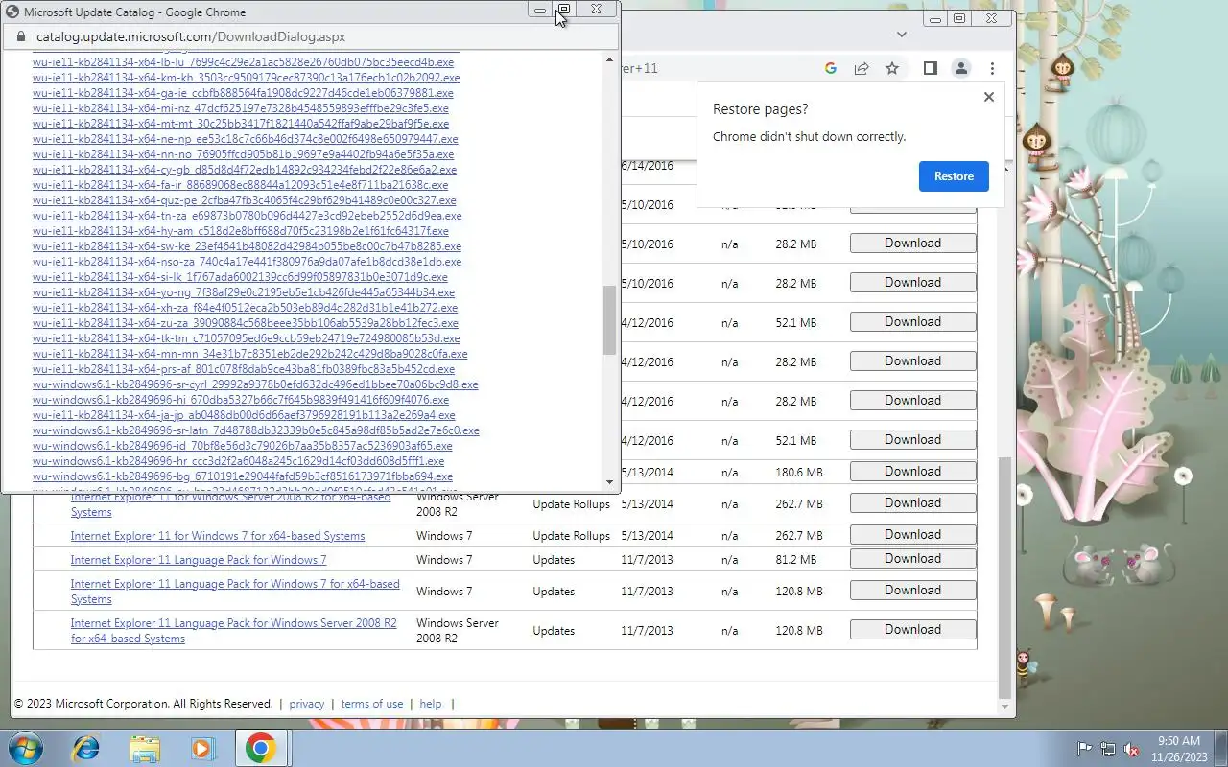Open Windows Explorer from the taskbar
This screenshot has width=1228, height=767.
pos(144,748)
